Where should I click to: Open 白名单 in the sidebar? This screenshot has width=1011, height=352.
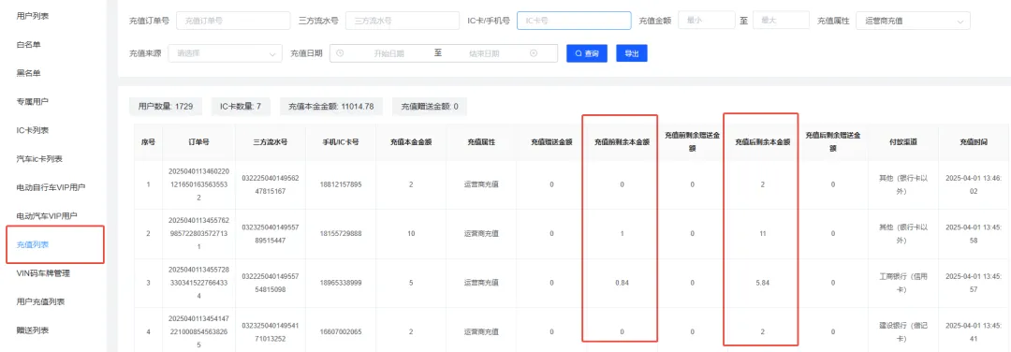click(x=28, y=45)
